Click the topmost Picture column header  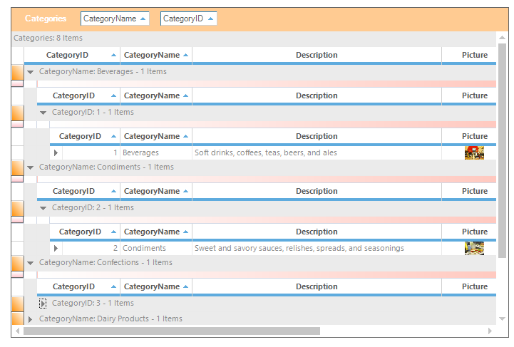pyautogui.click(x=474, y=55)
